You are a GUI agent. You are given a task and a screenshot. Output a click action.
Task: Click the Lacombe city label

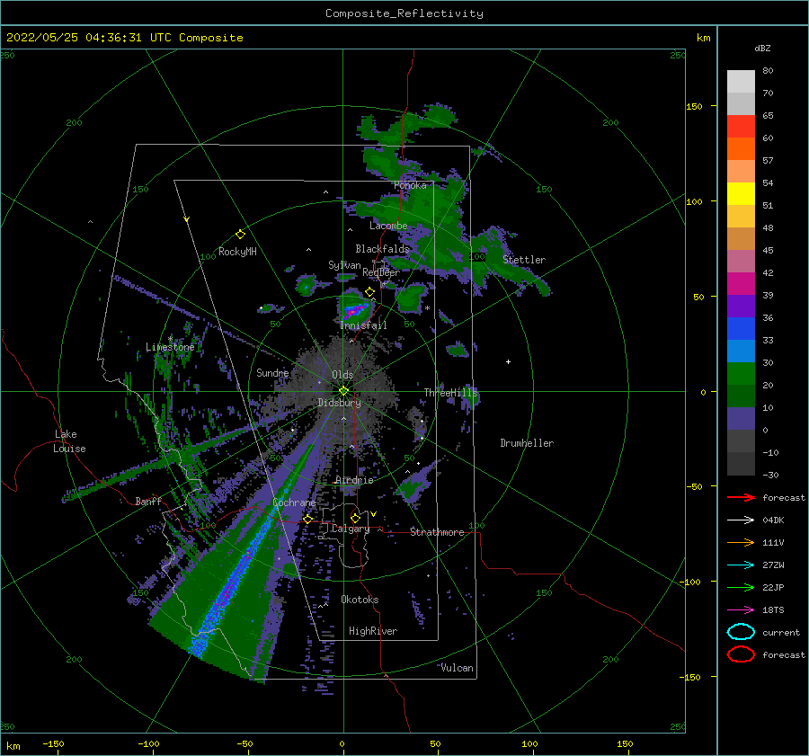click(x=388, y=226)
